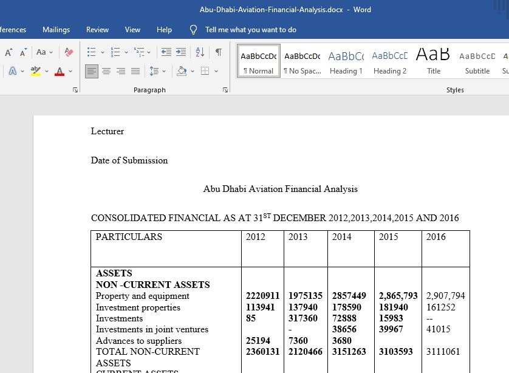Expand the text effects dropdown arrow
The width and height of the screenshot is (509, 373).
[x=22, y=70]
